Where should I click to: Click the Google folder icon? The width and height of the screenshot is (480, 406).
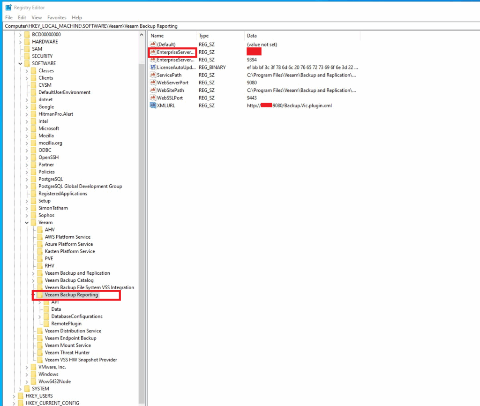click(33, 106)
